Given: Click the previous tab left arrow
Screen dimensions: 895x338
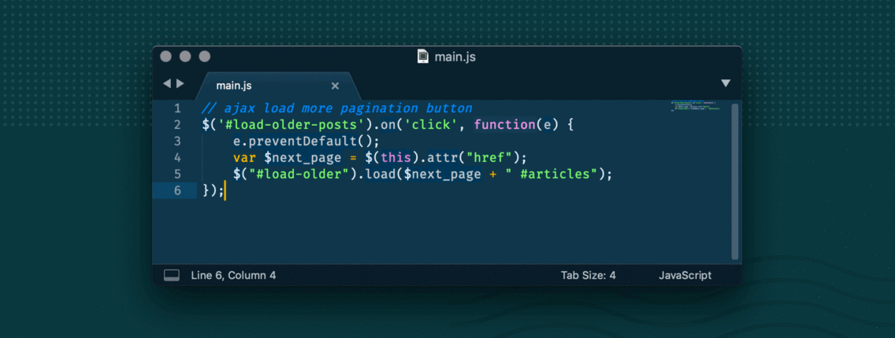Looking at the screenshot, I should click(166, 83).
